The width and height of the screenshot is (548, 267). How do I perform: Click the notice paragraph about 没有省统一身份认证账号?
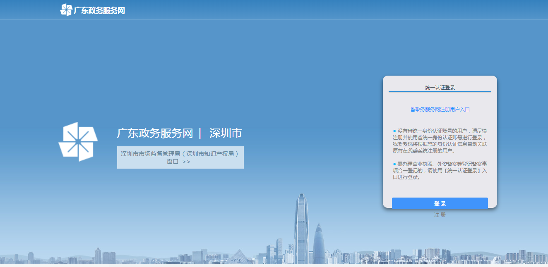[x=441, y=141]
